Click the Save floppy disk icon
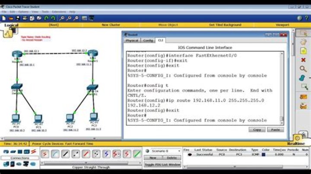Viewport: 311px width, 174px height. [x=18, y=19]
